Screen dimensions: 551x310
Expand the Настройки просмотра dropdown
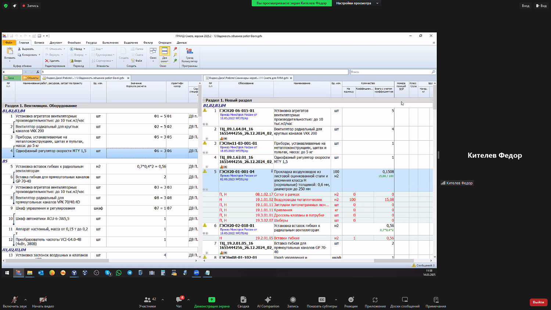click(x=356, y=3)
